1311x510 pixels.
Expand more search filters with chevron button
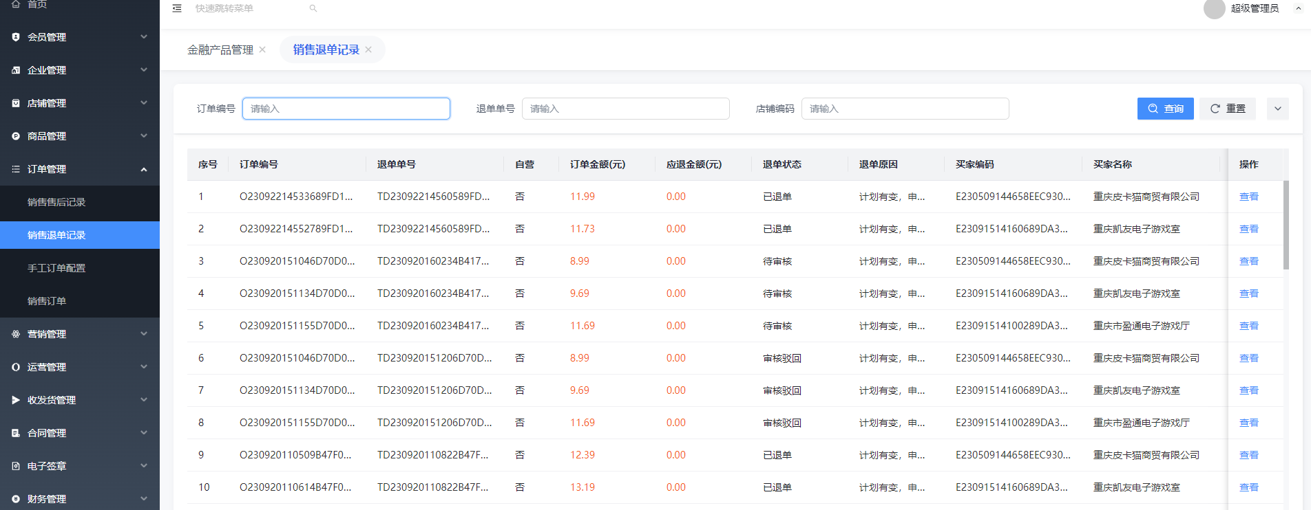coord(1278,109)
